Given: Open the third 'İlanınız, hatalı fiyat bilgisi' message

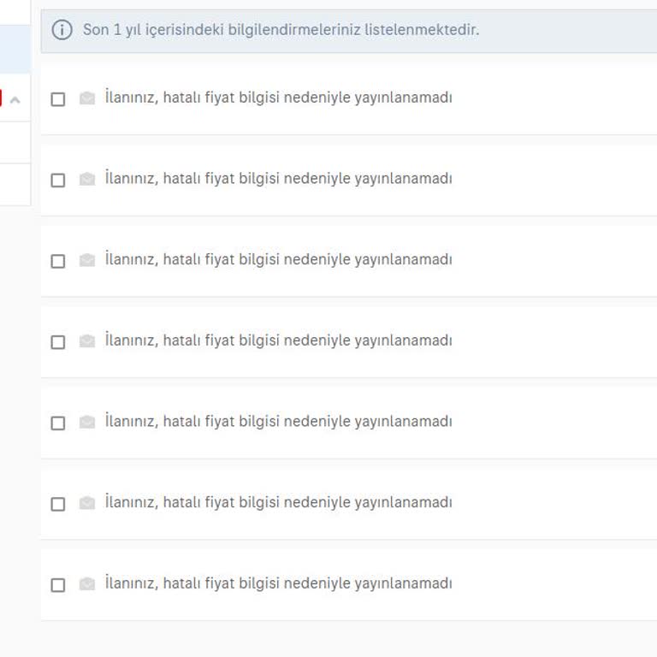Looking at the screenshot, I should point(278,259).
